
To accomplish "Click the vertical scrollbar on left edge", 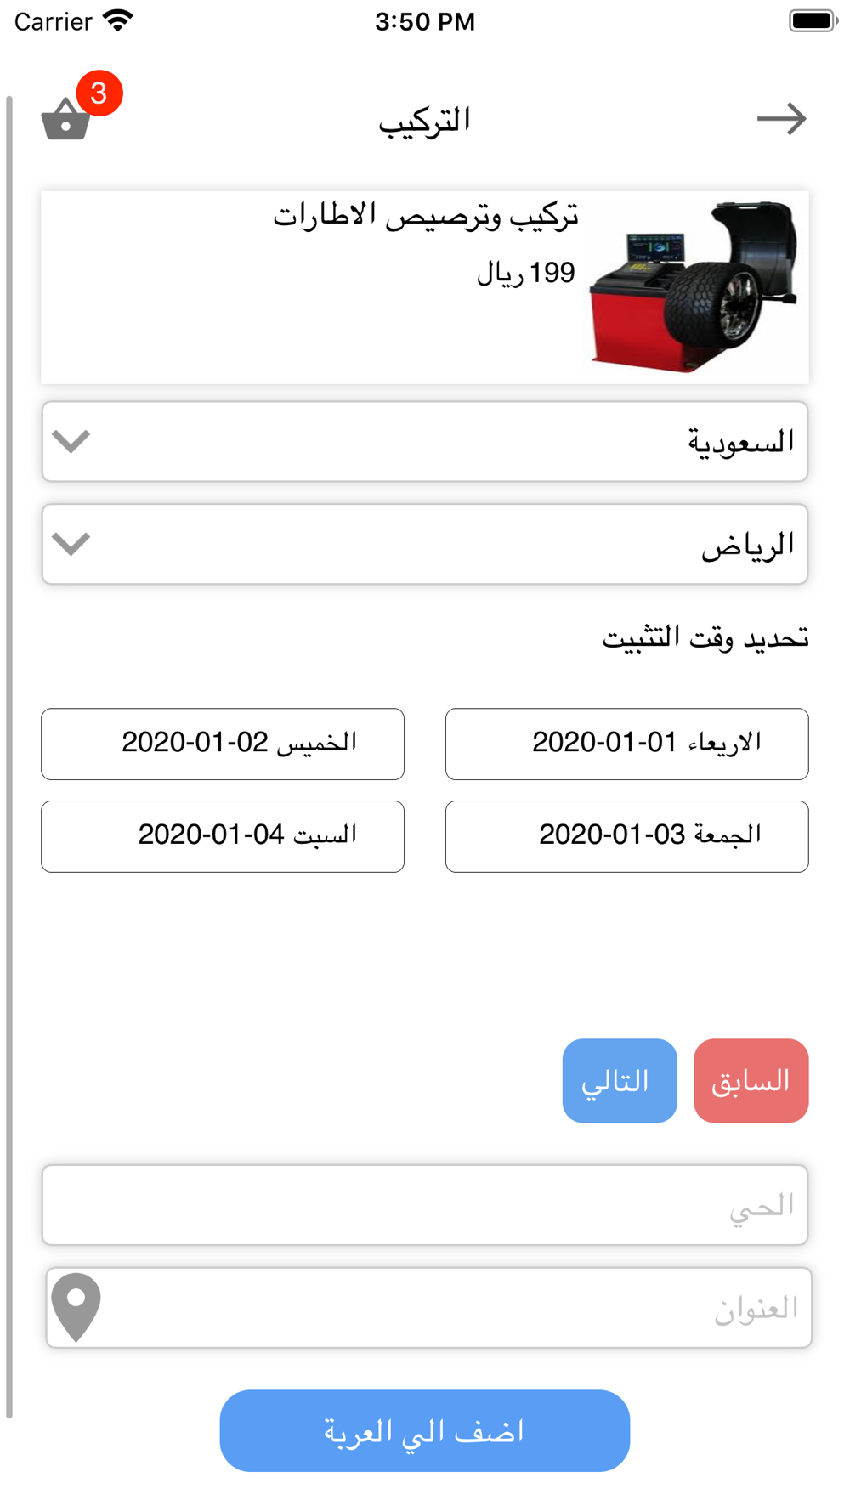I will 9,756.
